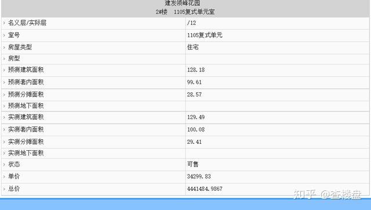Click the 实测建筑面积 label
Viewport: 371px width, 210px height.
pyautogui.click(x=26, y=117)
